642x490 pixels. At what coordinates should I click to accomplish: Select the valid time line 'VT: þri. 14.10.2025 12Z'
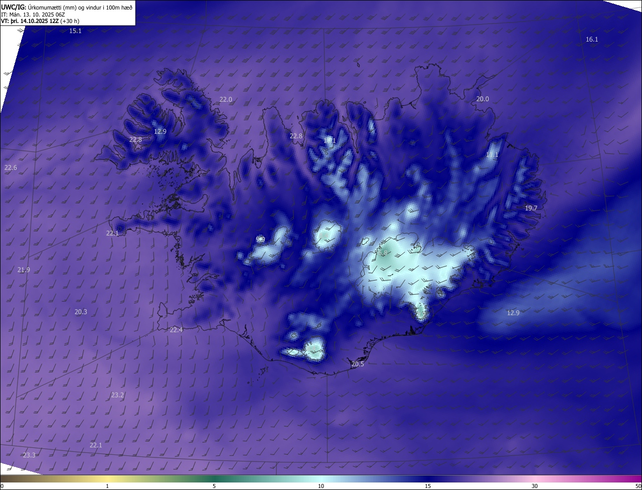point(30,21)
